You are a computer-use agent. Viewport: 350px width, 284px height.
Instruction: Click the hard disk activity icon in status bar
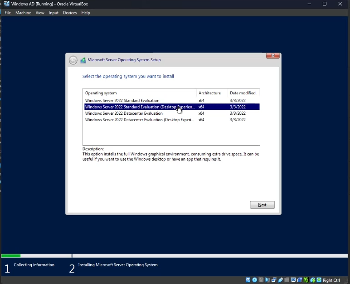(248, 280)
